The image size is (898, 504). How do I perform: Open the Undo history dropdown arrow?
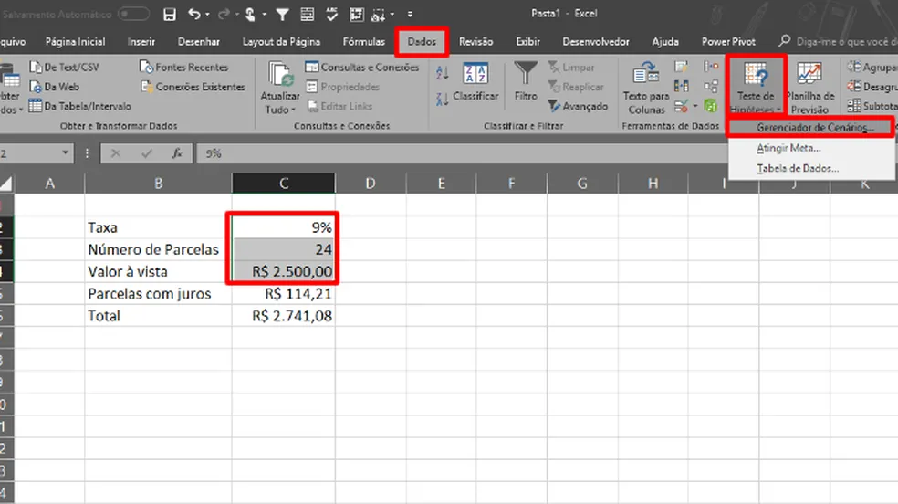[207, 15]
